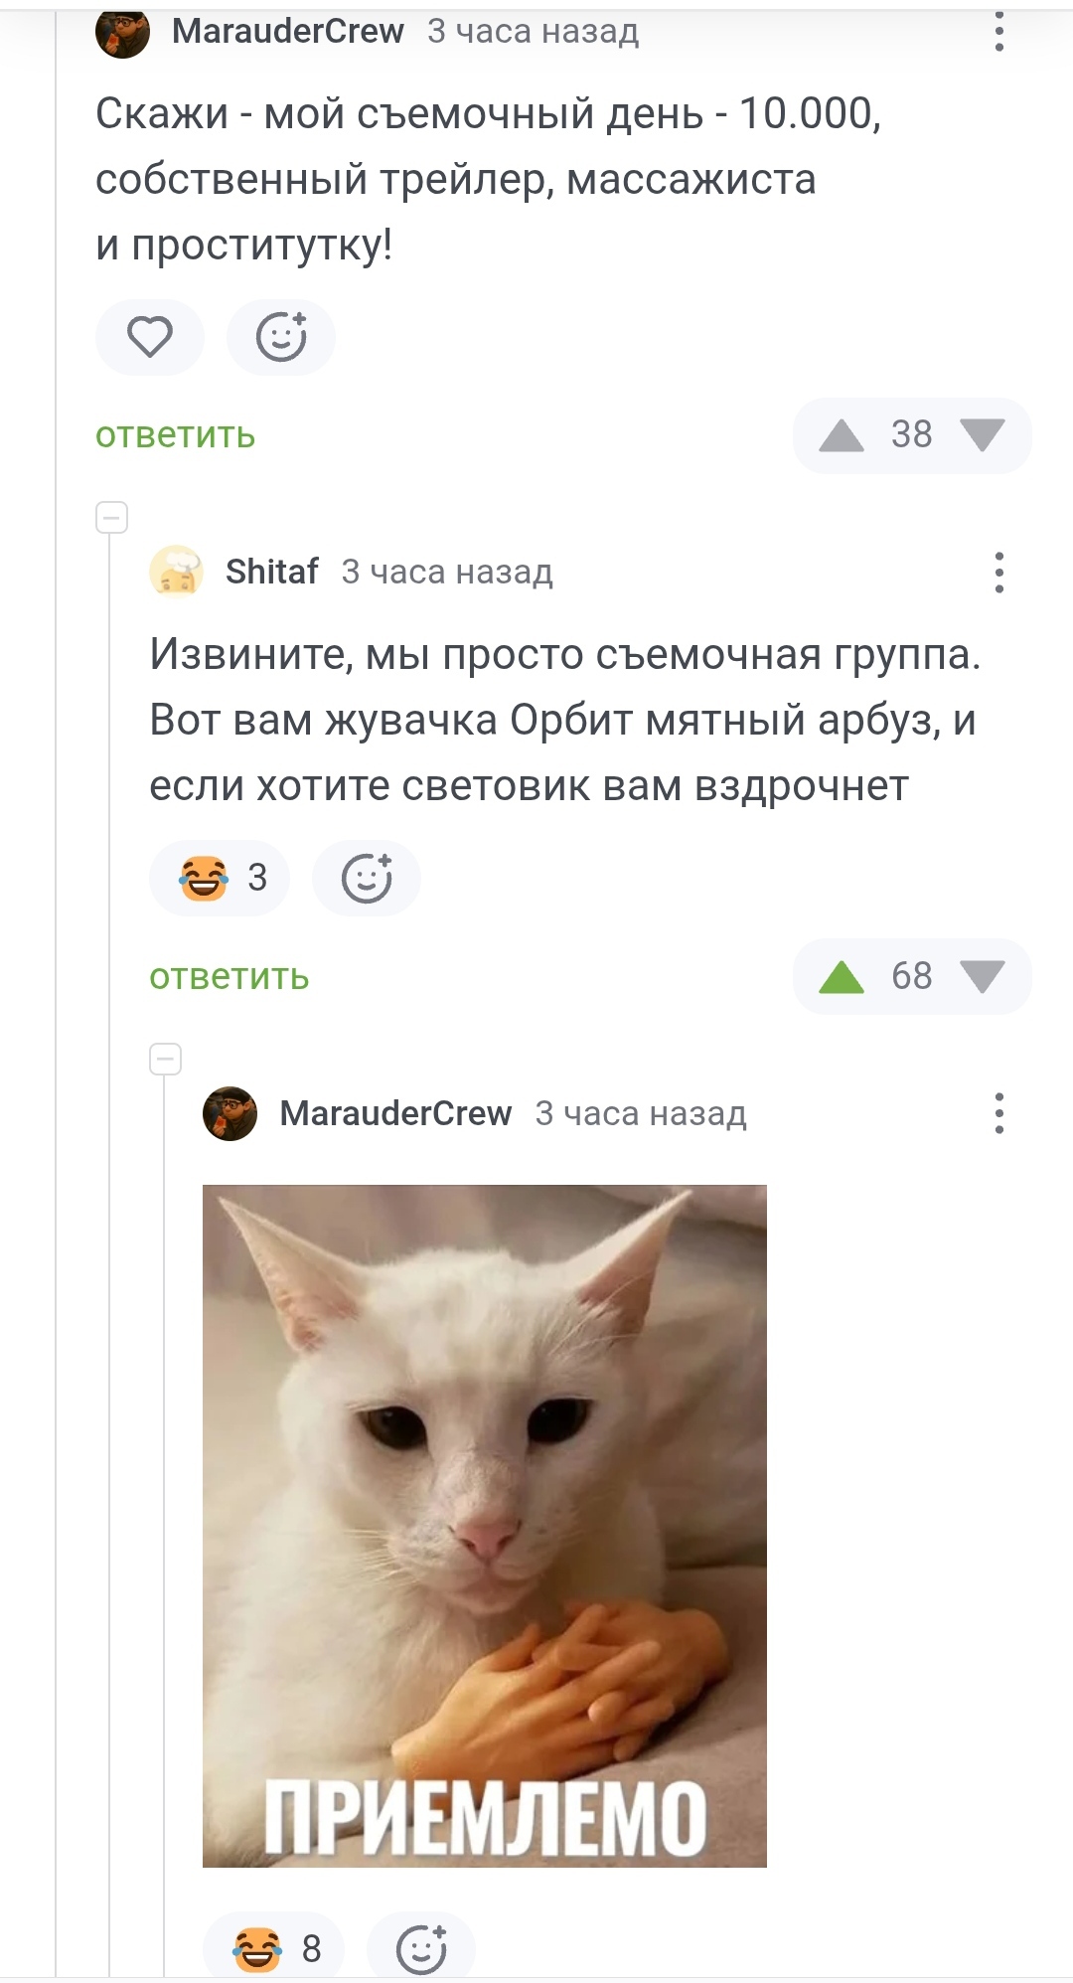This screenshot has height=1983, width=1073.
Task: Toggle laughing emoji reaction with count 3
Action: pyautogui.click(x=220, y=878)
